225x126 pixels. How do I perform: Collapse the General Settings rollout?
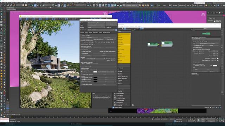[x=86, y=35]
